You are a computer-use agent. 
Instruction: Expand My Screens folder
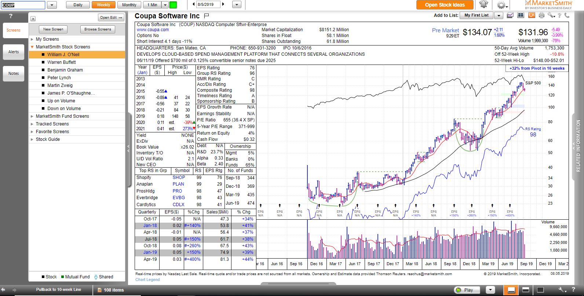click(32, 39)
